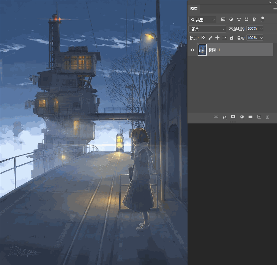Add a layer mask
Image resolution: width=277 pixels, height=265 pixels.
(x=233, y=117)
